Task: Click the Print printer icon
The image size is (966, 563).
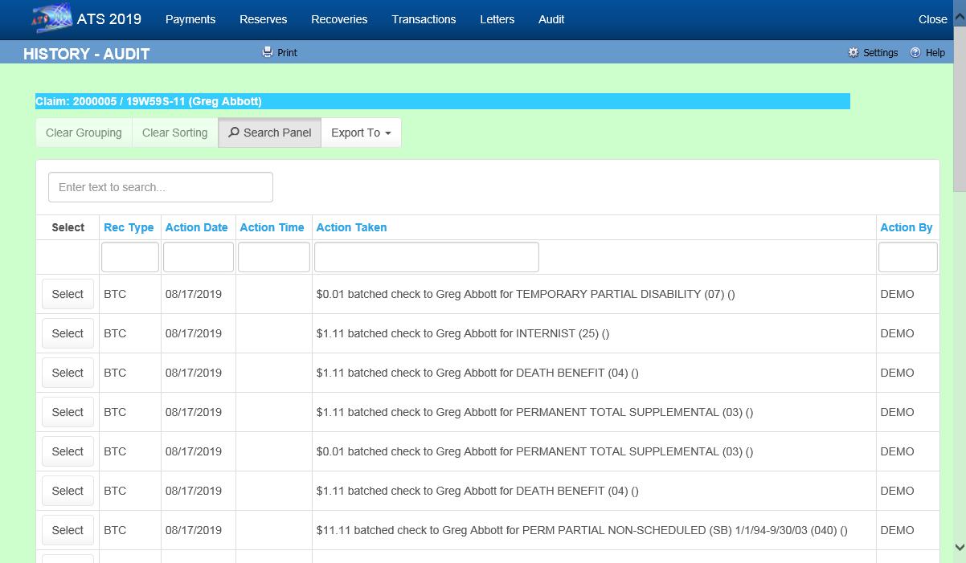Action: [x=268, y=52]
